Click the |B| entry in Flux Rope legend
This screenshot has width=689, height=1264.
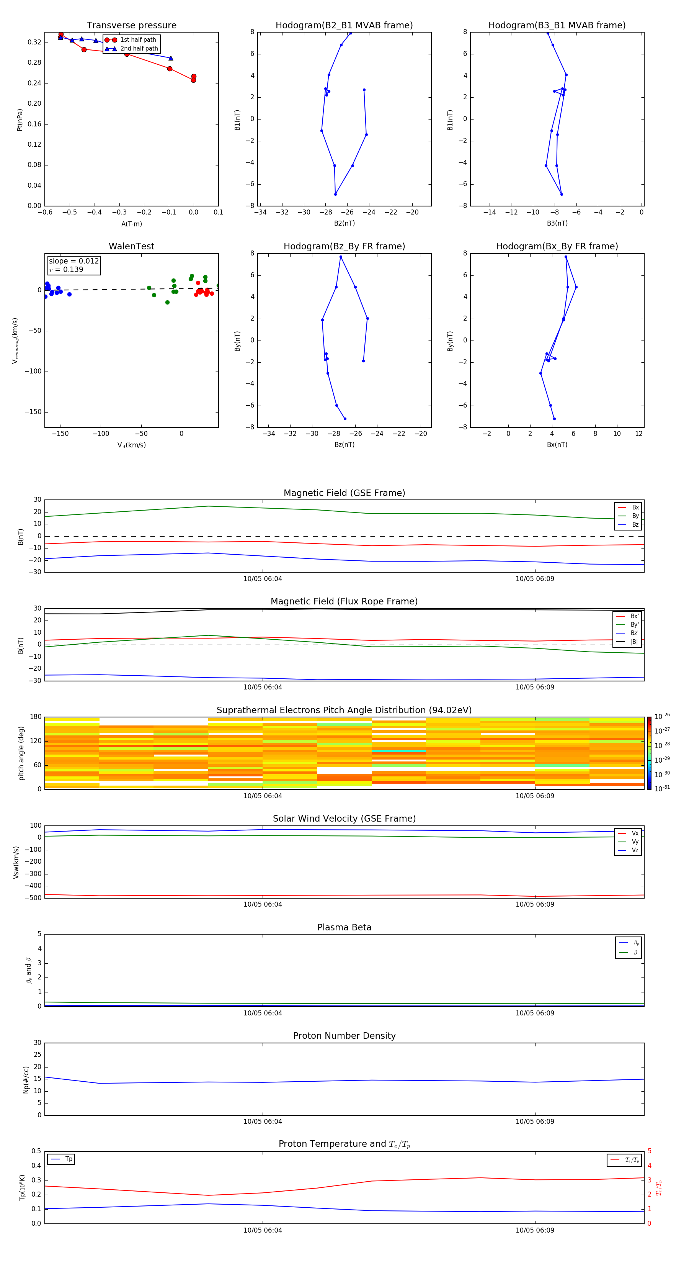coord(628,642)
